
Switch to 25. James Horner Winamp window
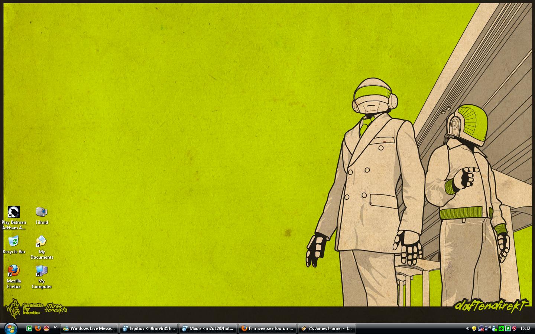(327, 328)
